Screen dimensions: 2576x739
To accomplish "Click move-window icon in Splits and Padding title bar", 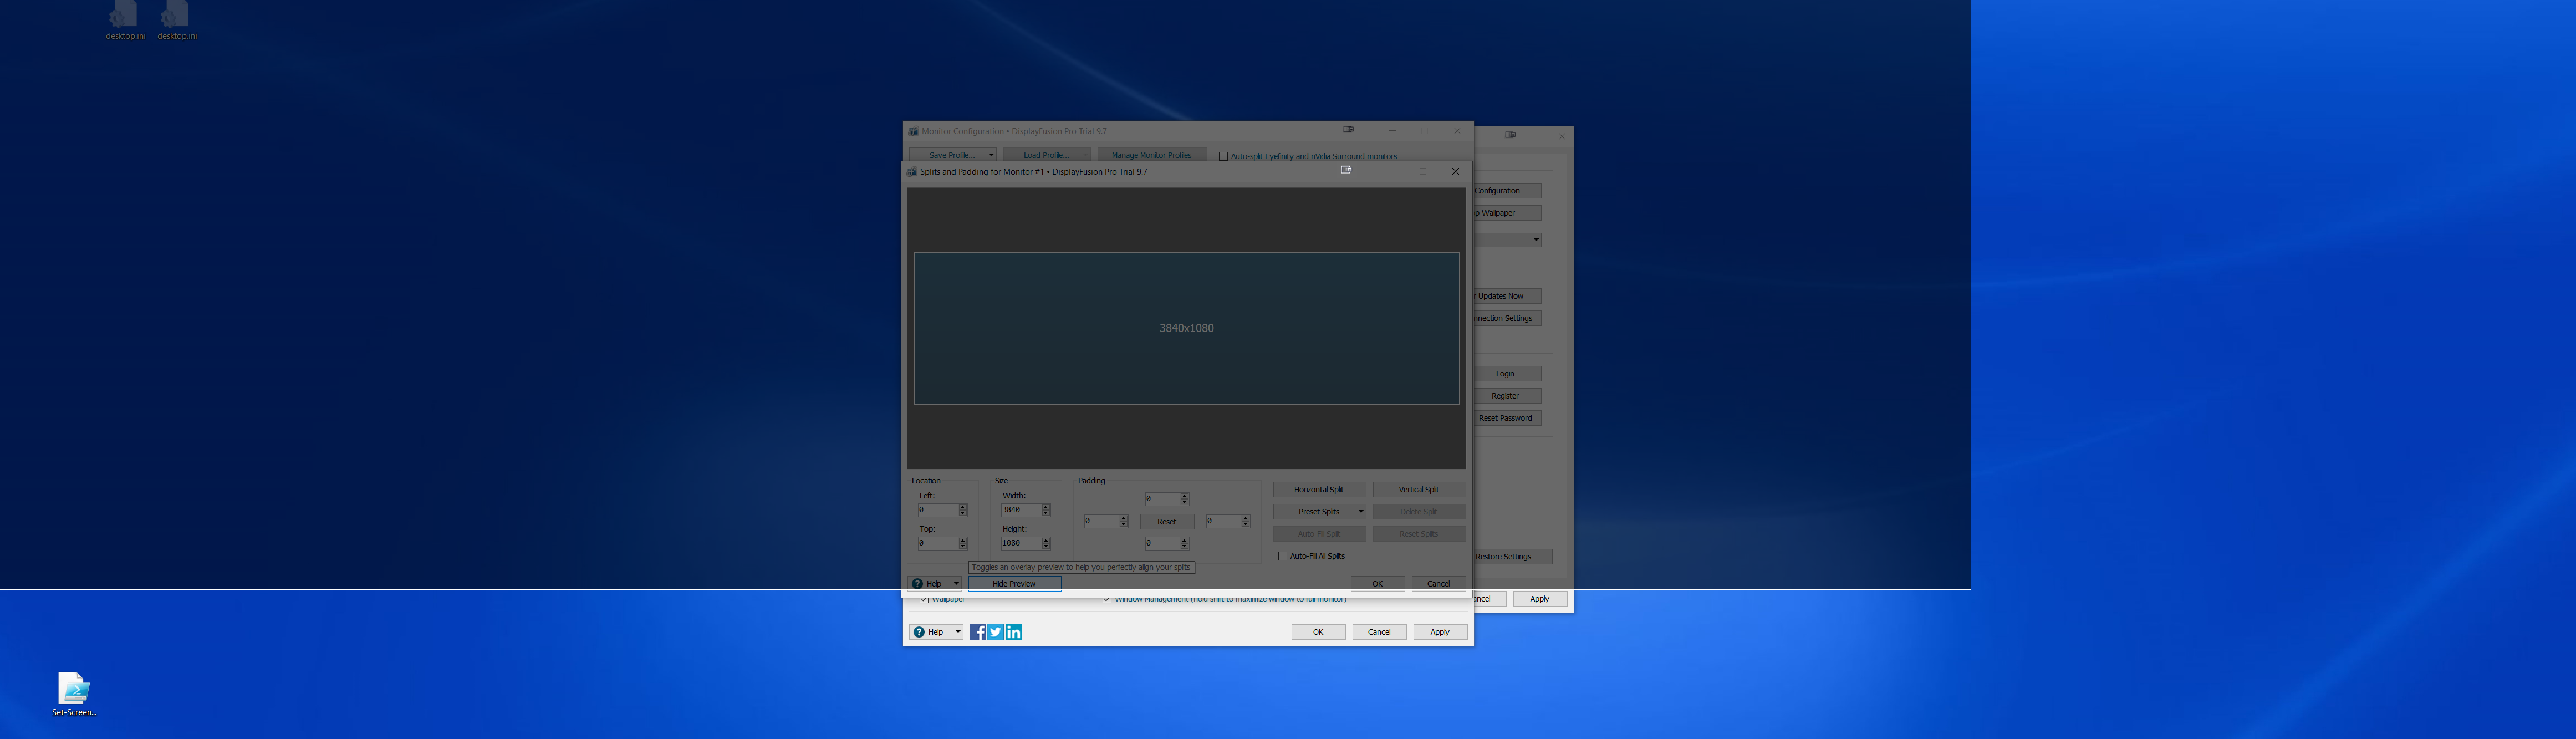I will [1346, 171].
